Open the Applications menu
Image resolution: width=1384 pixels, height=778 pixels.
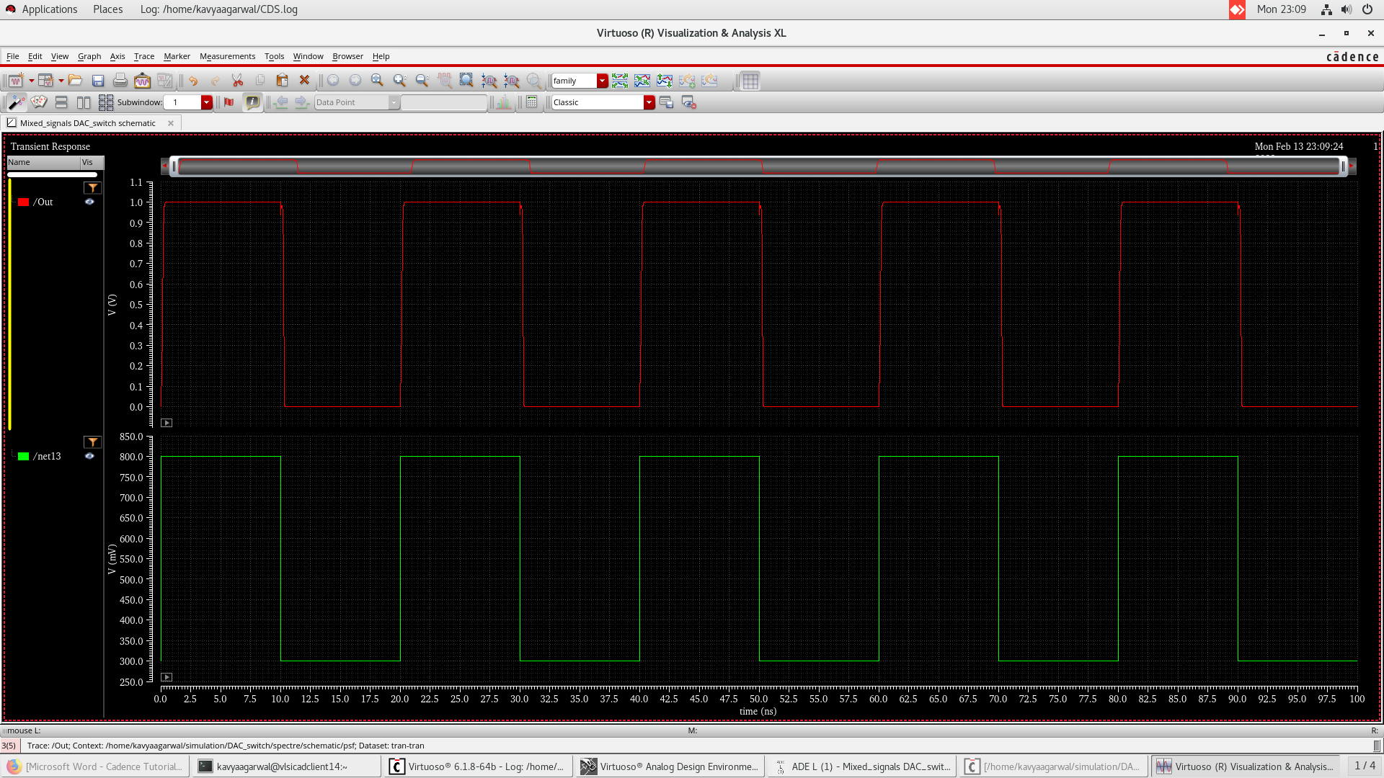49,9
